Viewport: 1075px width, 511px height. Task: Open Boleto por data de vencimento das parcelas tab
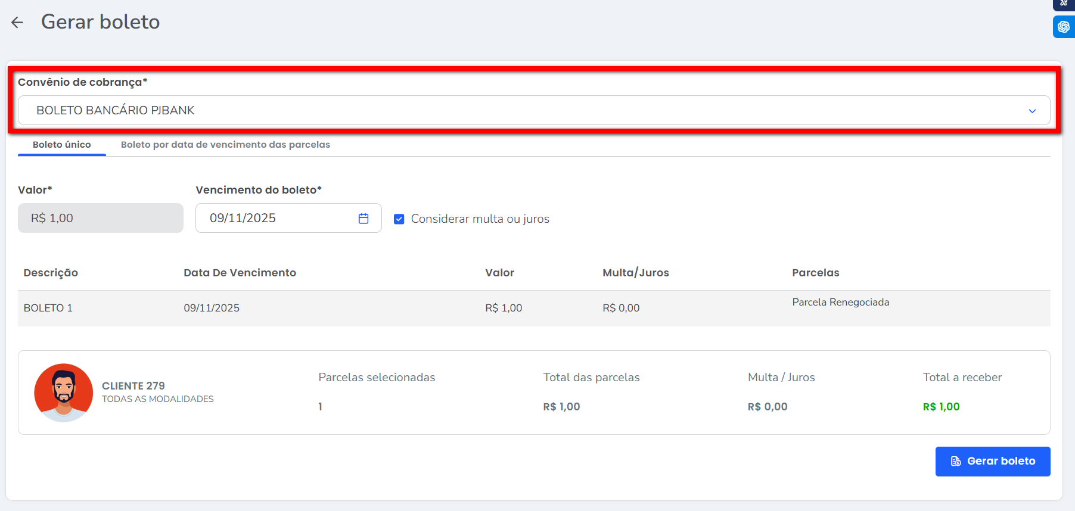(x=225, y=145)
